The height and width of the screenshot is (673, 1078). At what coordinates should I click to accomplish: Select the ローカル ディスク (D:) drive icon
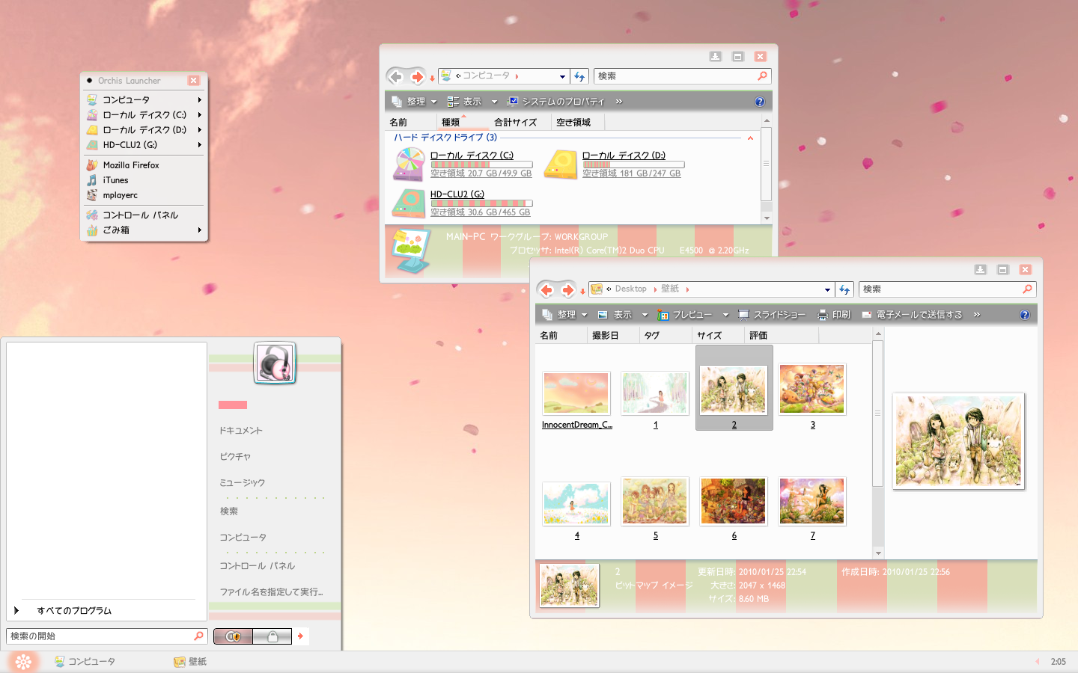(x=561, y=165)
